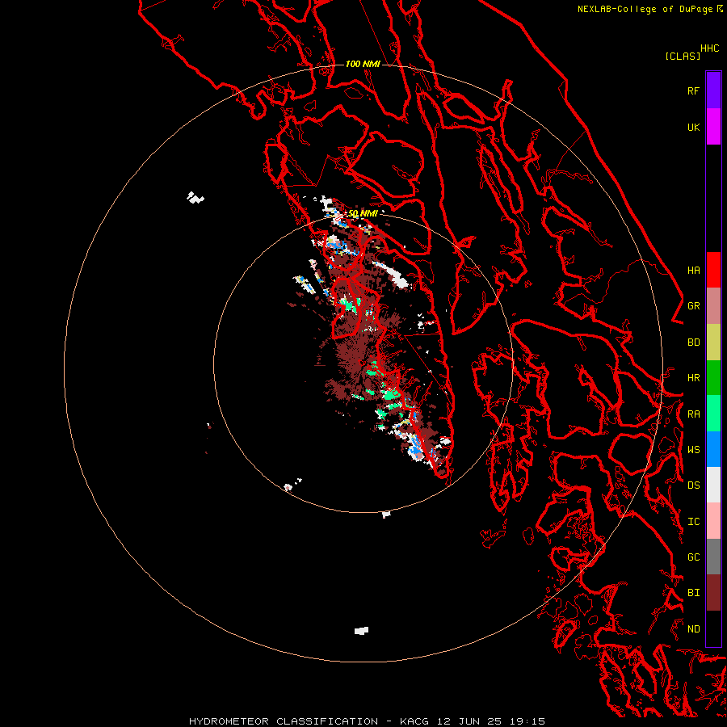This screenshot has height=727, width=727.
Task: Click the GC legend label
Action: [x=693, y=557]
